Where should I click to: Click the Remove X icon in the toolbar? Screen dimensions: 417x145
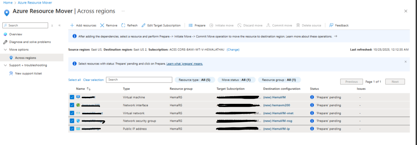(102, 25)
